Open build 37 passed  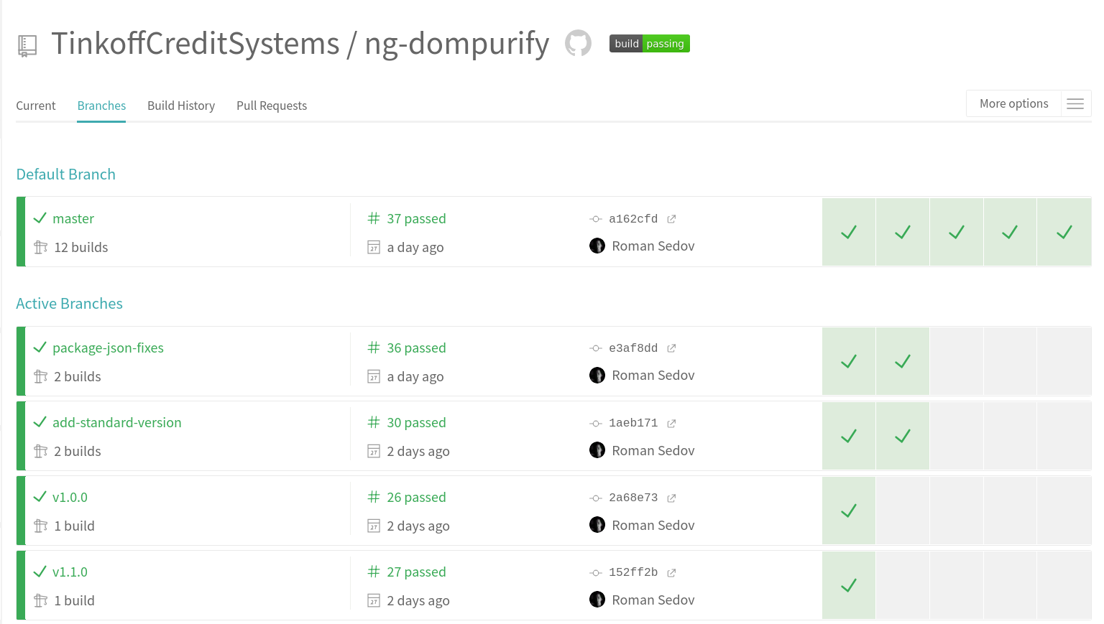416,218
